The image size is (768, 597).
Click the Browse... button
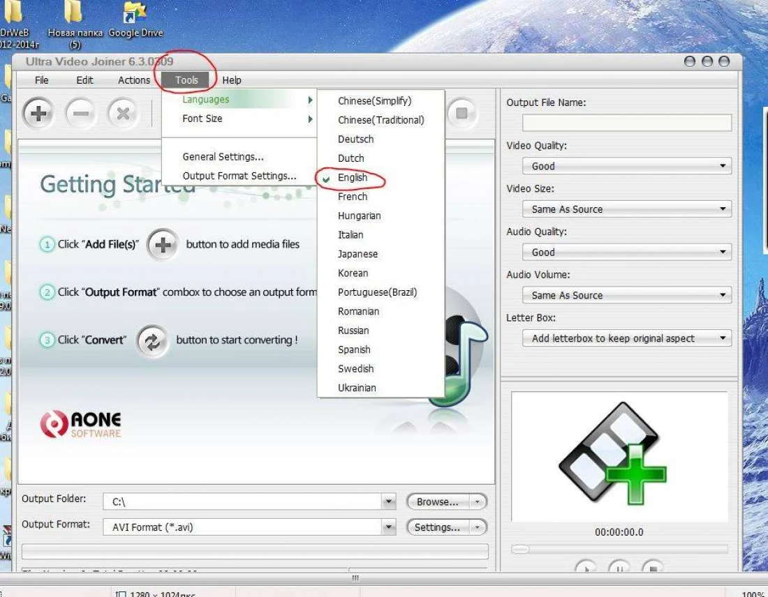(437, 501)
